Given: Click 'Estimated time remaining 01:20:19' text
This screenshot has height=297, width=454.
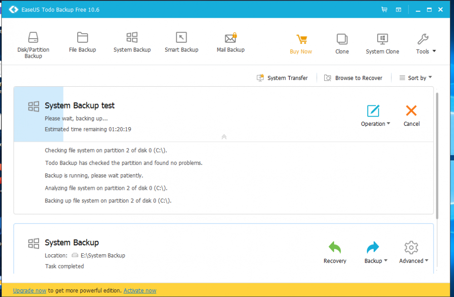Looking at the screenshot, I should (88, 129).
